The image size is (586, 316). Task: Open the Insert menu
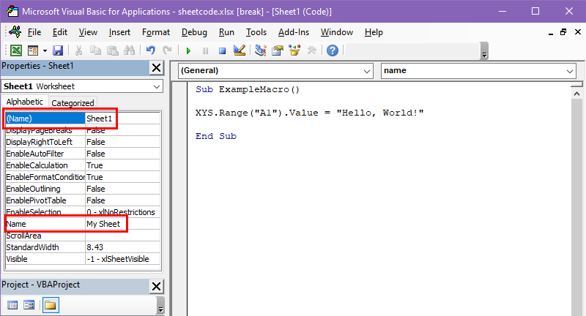pyautogui.click(x=119, y=32)
